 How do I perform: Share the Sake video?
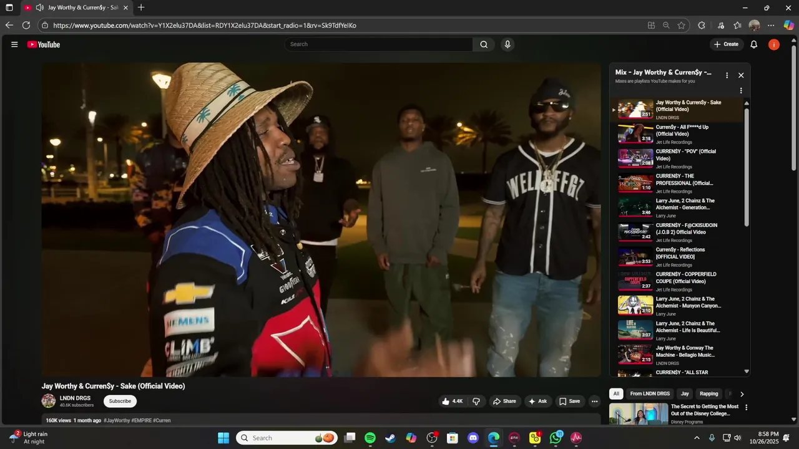tap(504, 402)
